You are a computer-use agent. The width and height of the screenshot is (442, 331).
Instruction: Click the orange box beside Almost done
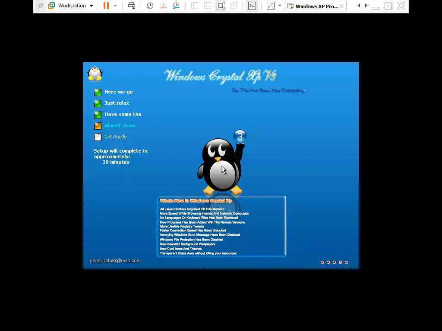pos(98,126)
